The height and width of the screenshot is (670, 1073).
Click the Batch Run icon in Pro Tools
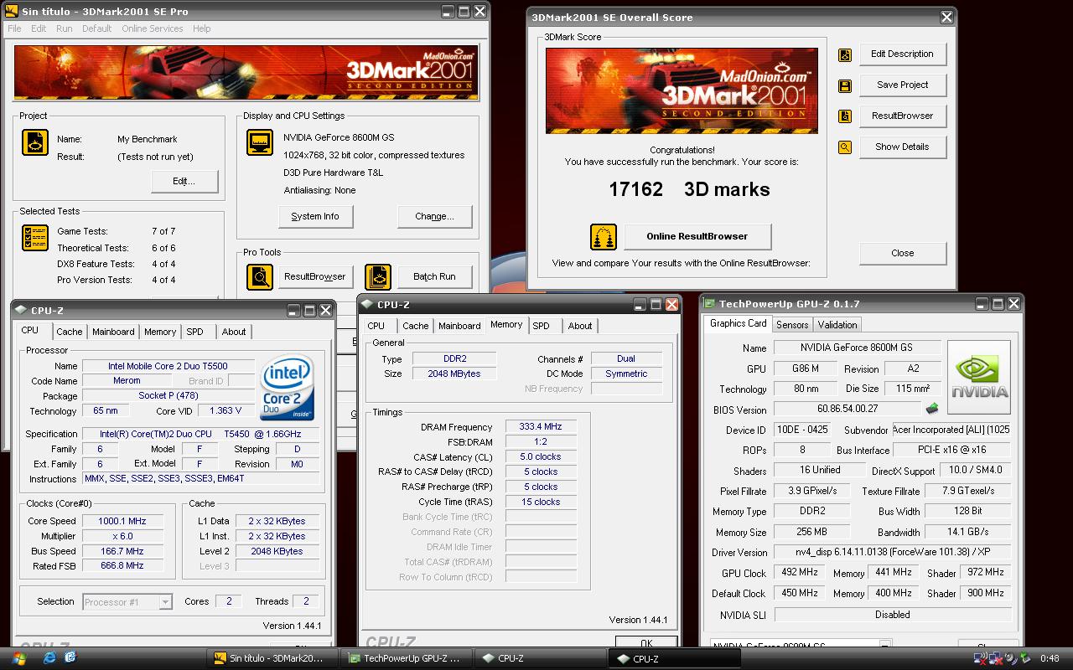[x=378, y=276]
